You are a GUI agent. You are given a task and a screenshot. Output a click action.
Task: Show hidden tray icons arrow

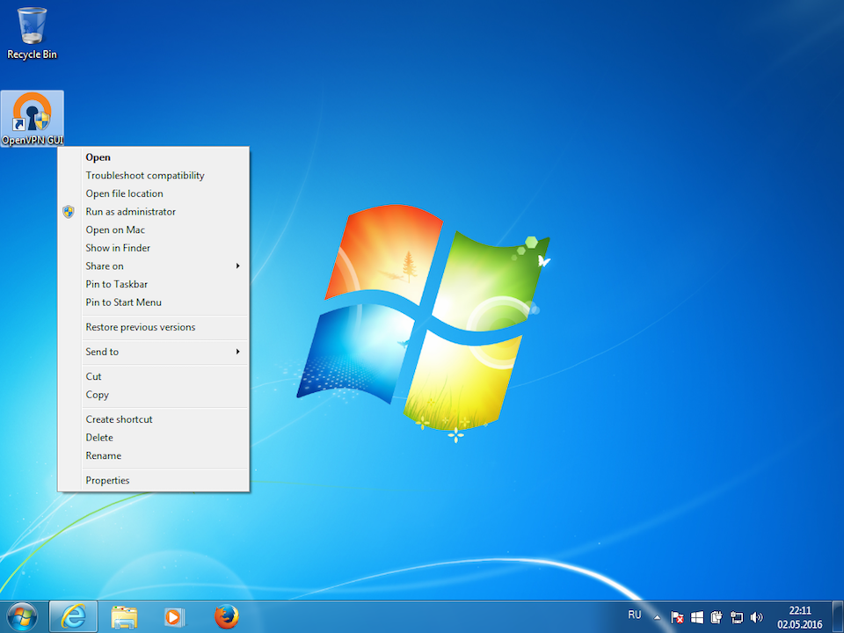(x=657, y=617)
